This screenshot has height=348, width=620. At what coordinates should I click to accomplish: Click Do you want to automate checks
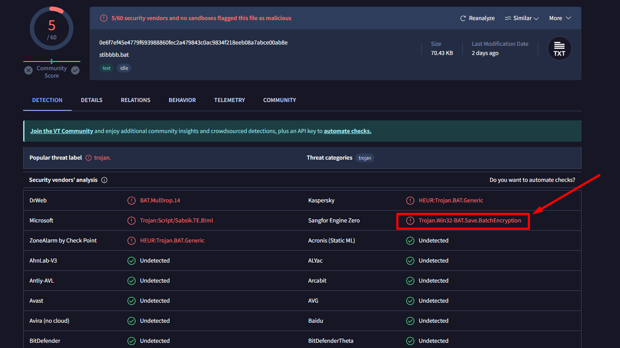532,180
